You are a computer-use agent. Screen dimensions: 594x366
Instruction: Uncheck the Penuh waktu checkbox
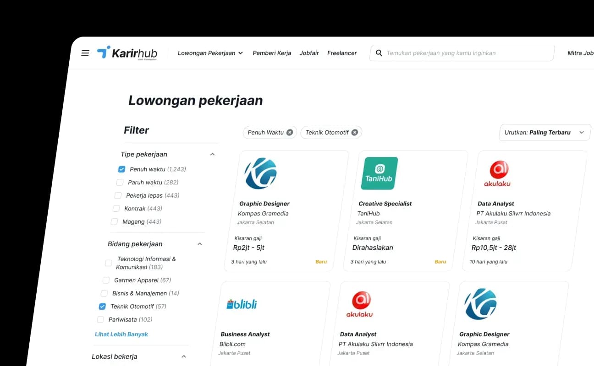coord(121,169)
